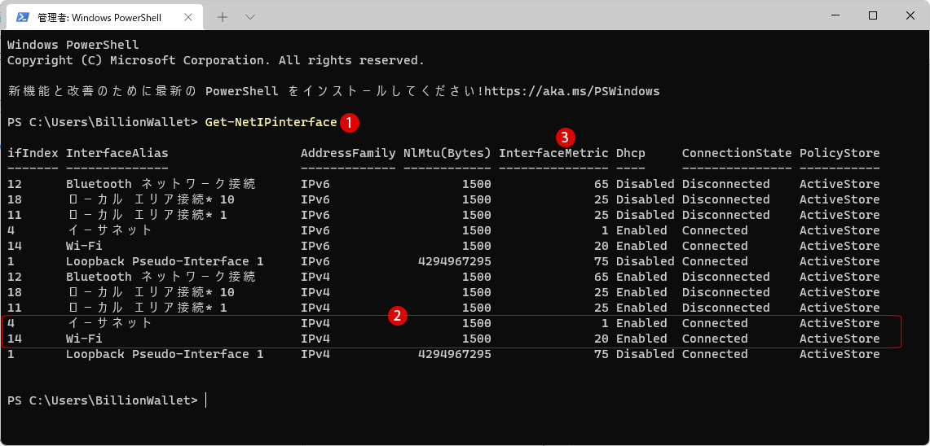Click the InterfaceAlias column header
Screen dimensions: 930x446
(x=117, y=153)
